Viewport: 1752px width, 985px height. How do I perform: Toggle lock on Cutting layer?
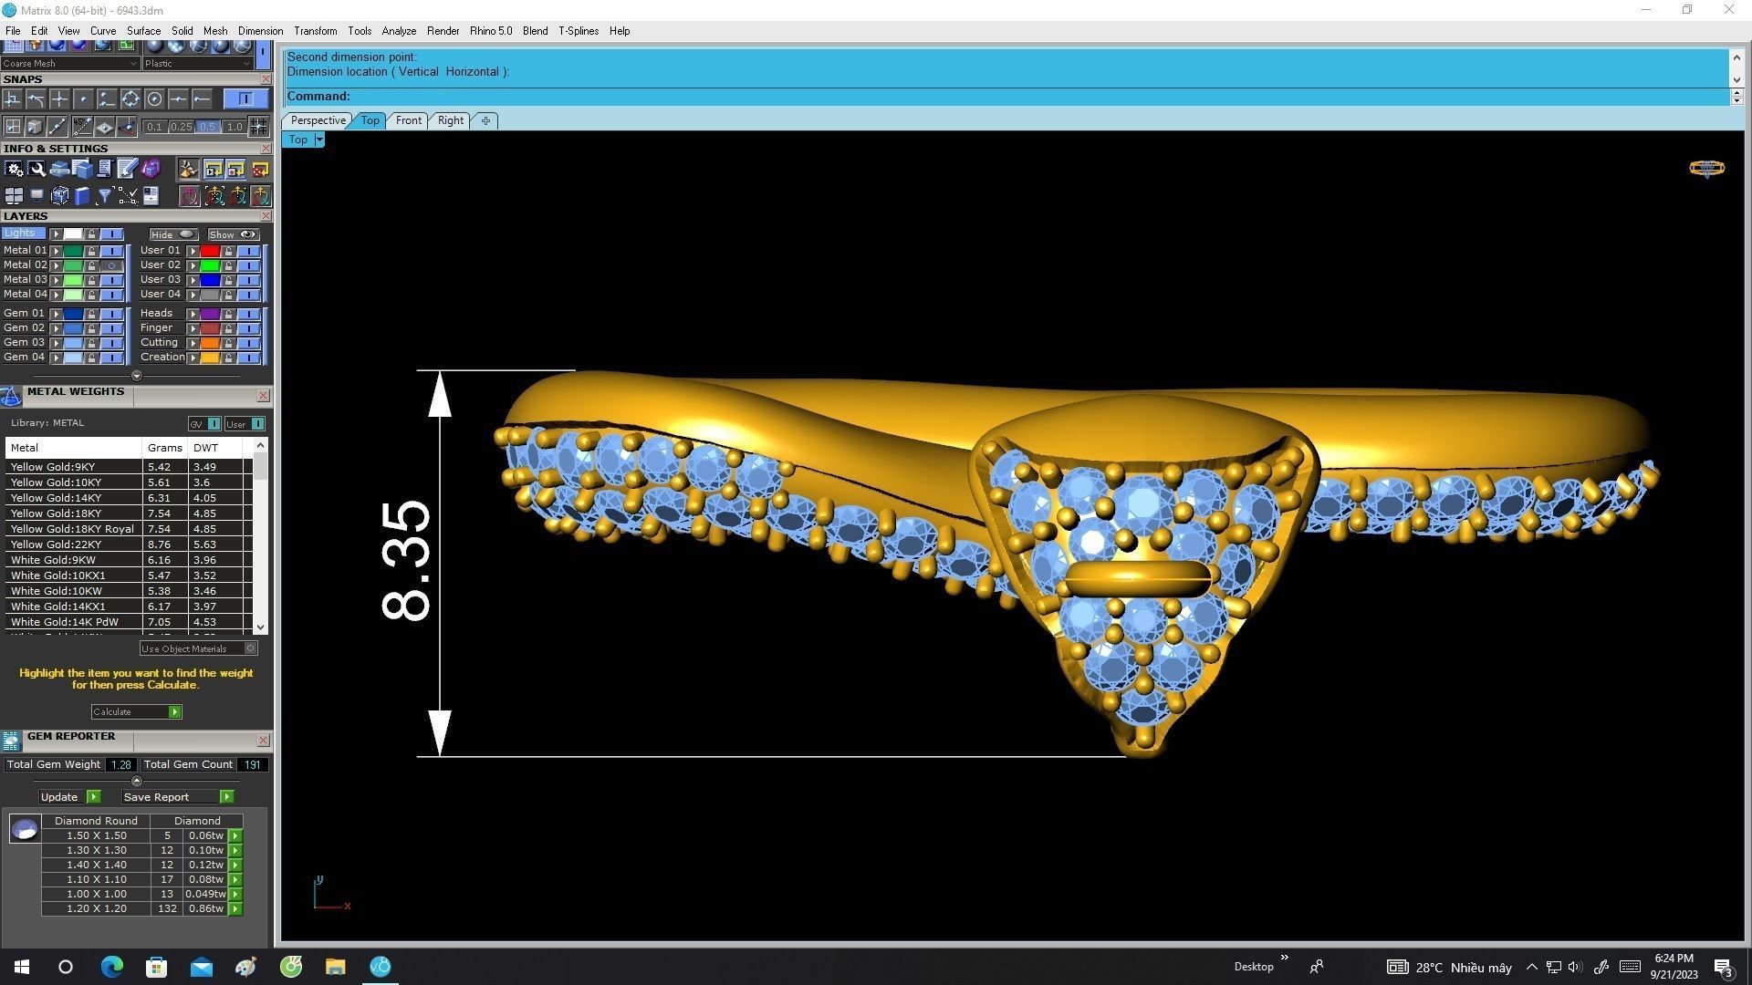point(228,343)
